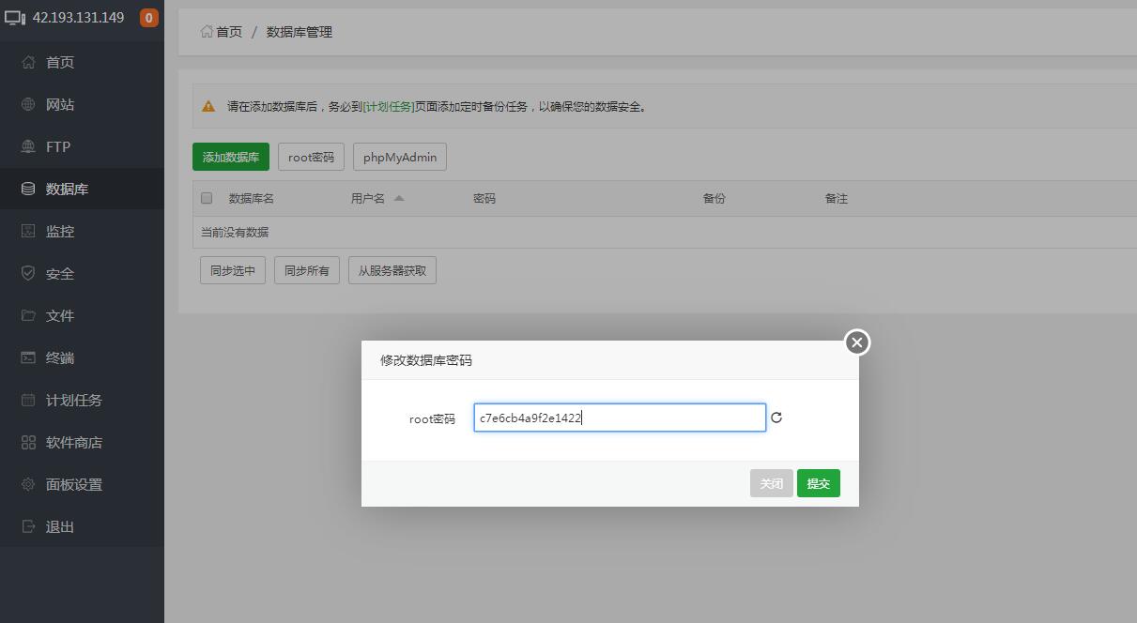Close the password dialog with X icon
The width and height of the screenshot is (1137, 623).
[856, 342]
